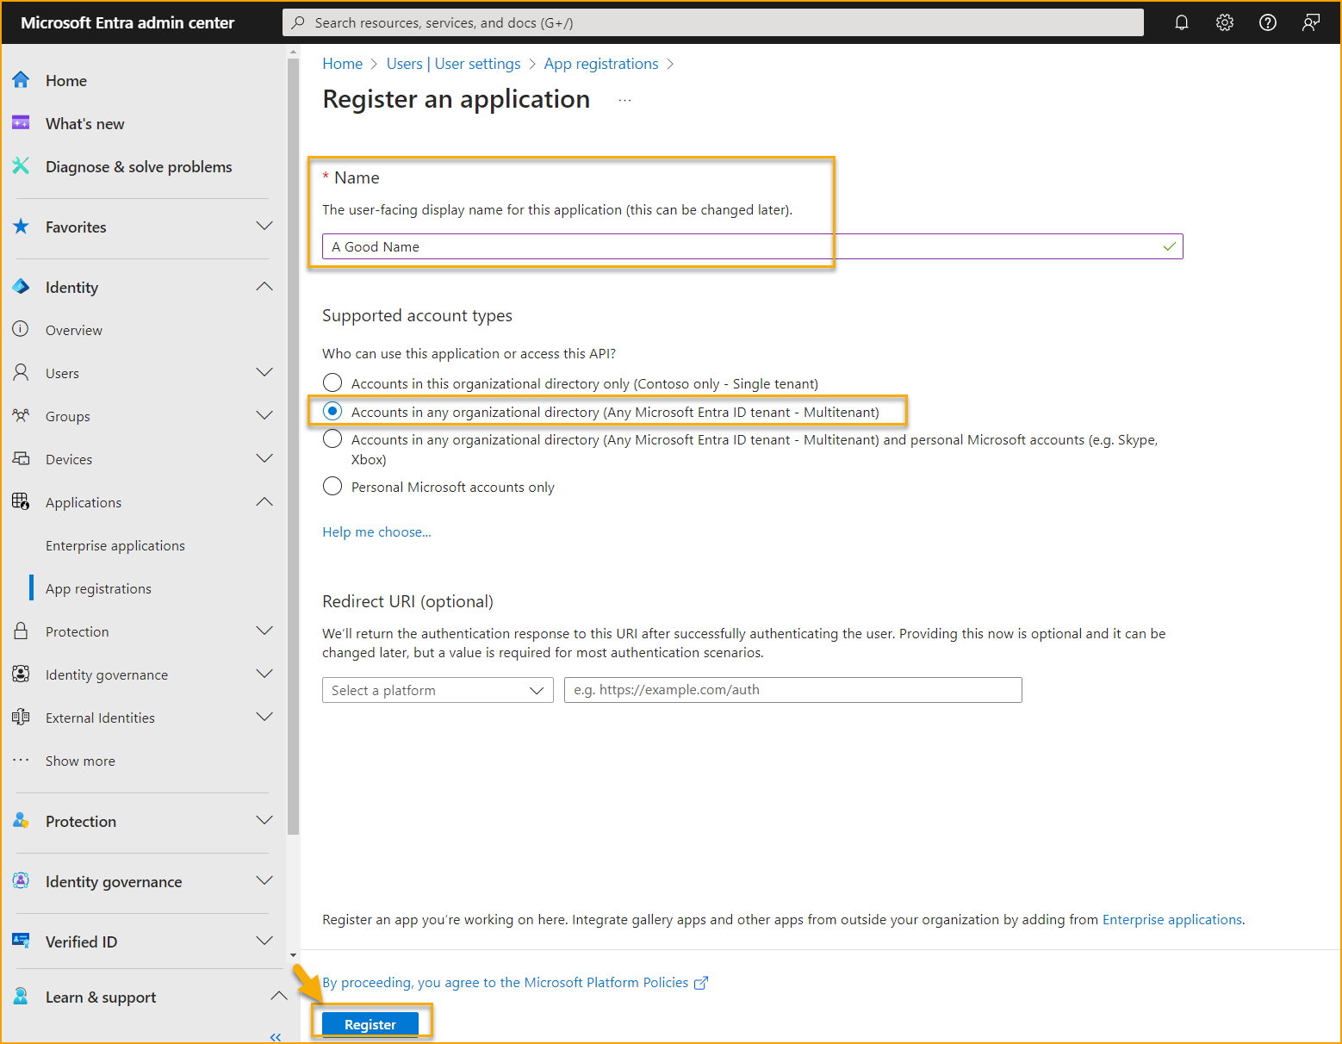Click the Applications grid icon
Screen dimensions: 1342x1044
point(21,501)
